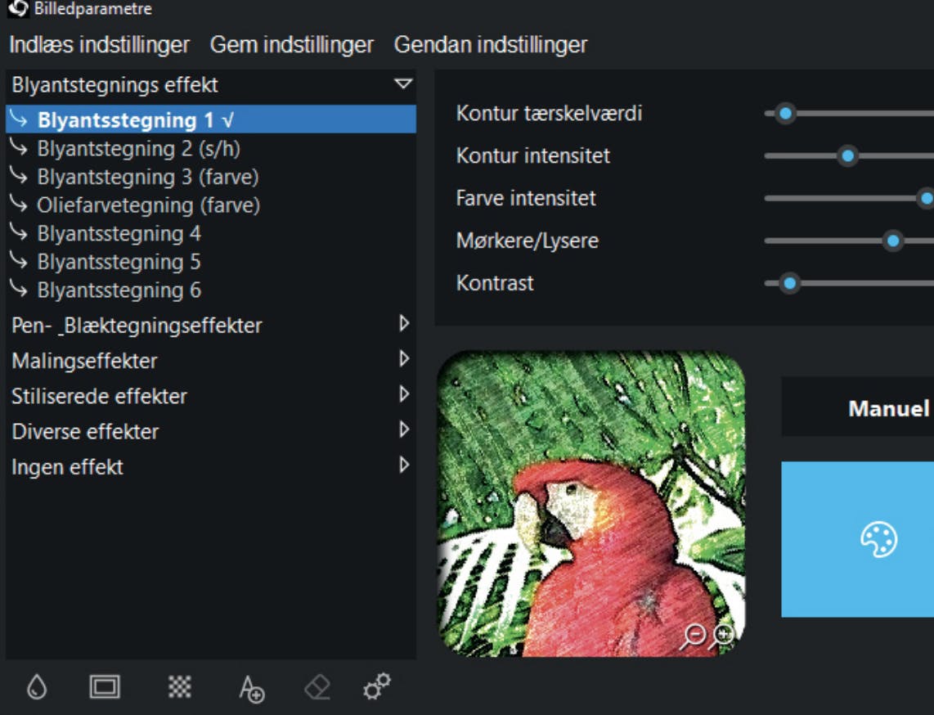
Task: Select Blyantstegning 2 (s/h) effect
Action: click(211, 148)
